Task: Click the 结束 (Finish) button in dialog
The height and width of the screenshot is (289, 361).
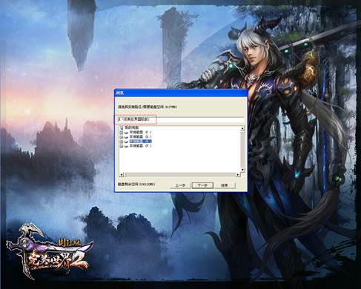Action: click(x=225, y=185)
